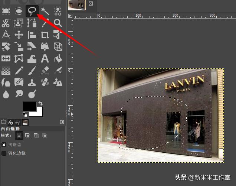Select the LANVIN image thumbnail tab
The image size is (236, 186).
pyautogui.click(x=77, y=5)
